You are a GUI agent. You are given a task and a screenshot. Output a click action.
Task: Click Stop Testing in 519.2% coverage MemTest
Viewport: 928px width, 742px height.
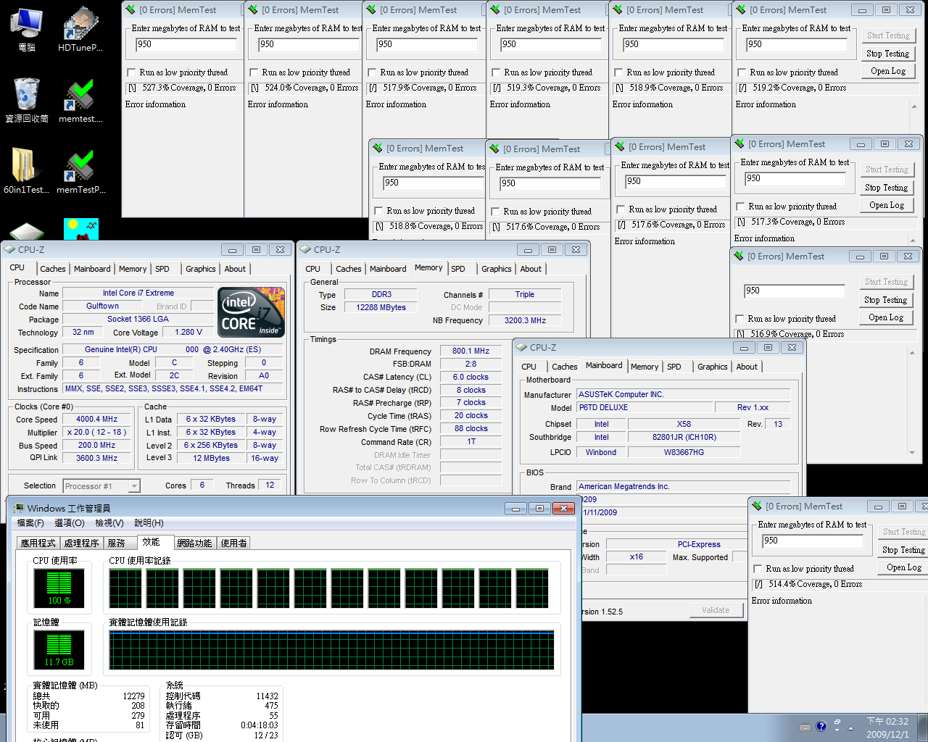[888, 54]
